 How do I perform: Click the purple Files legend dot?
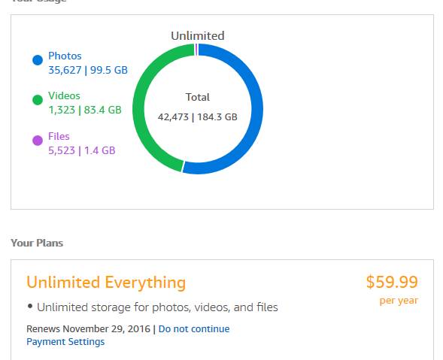[x=38, y=141]
